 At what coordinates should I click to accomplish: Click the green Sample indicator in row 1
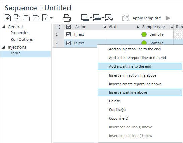(144, 34)
